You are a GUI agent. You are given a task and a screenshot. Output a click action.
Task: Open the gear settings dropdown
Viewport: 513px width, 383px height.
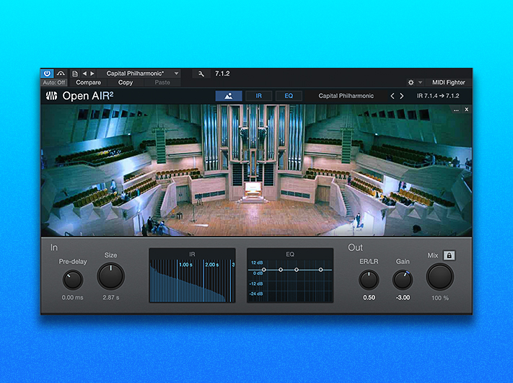[414, 82]
